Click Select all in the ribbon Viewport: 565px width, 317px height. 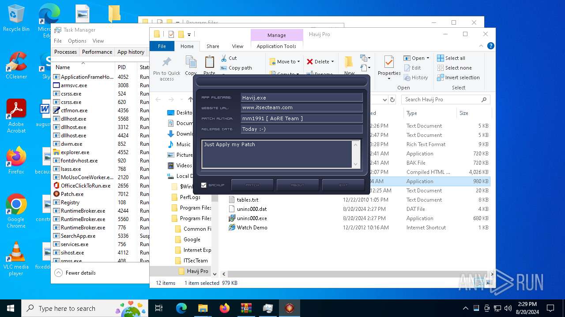451,58
